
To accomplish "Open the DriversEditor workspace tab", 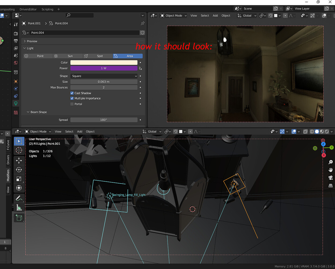I will tap(28, 9).
